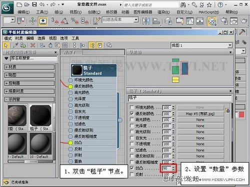Click the Render teapot icon

pos(244,21)
